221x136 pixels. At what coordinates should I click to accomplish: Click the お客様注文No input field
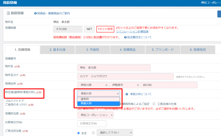[x=92, y=124]
